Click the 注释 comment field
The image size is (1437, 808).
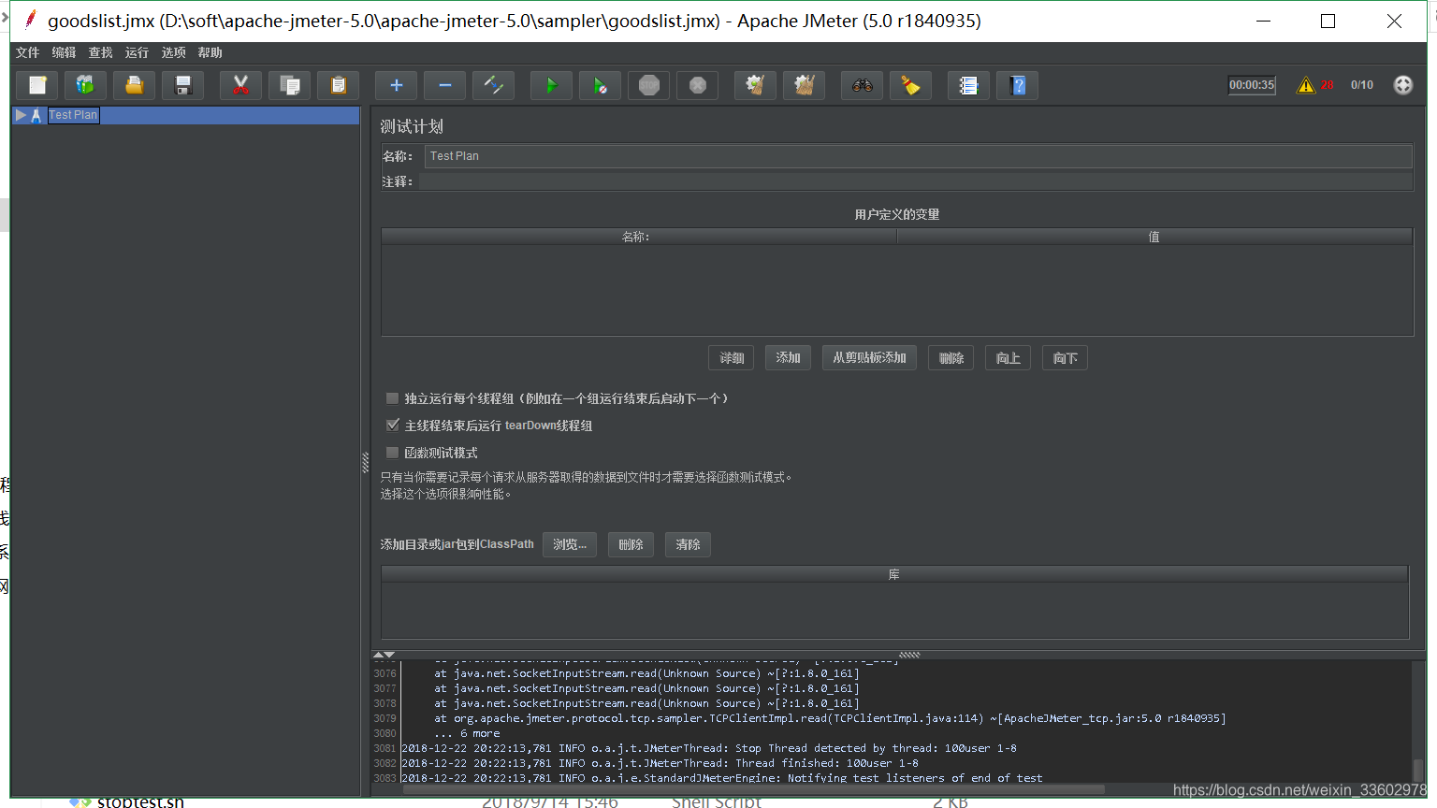[x=915, y=181]
